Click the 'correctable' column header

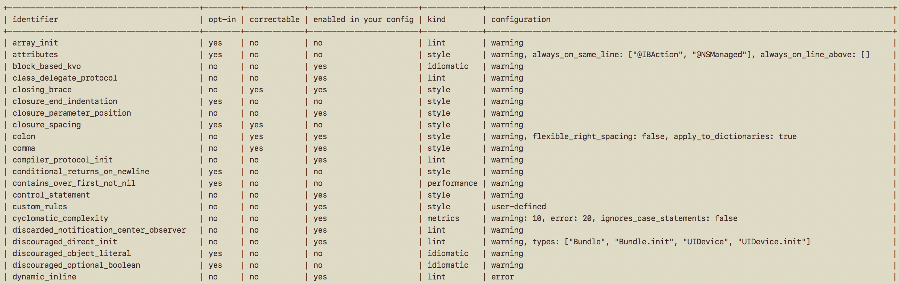pyautogui.click(x=274, y=19)
